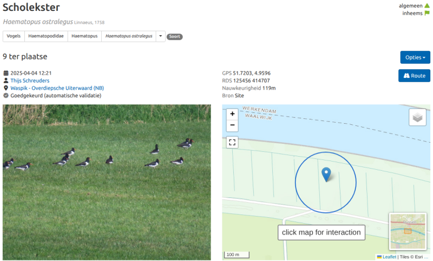The height and width of the screenshot is (261, 433).
Task: Click the calendar icon beside the date
Action: click(x=6, y=73)
